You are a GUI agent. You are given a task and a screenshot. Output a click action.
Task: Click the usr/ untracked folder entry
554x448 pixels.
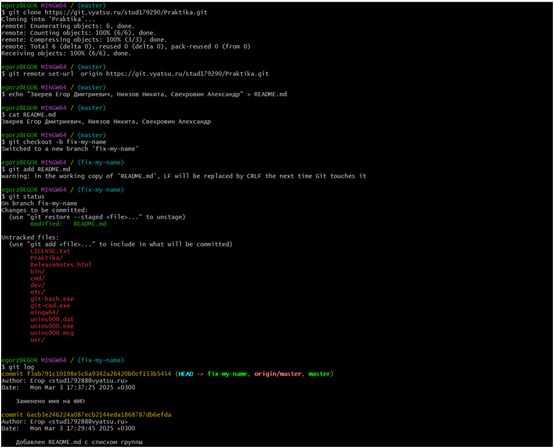[37, 339]
